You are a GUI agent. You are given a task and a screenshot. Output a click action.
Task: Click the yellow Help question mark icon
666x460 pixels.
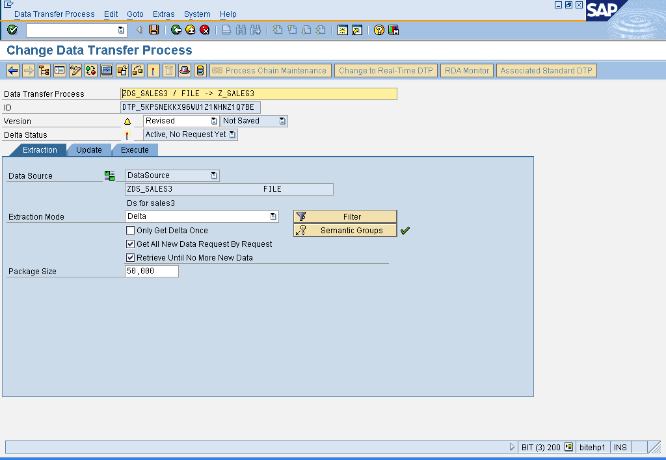[379, 30]
